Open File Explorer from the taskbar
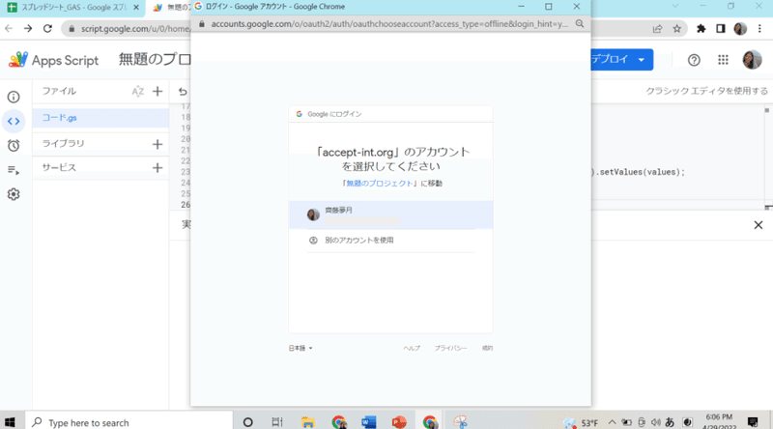Image resolution: width=773 pixels, height=429 pixels. (308, 422)
